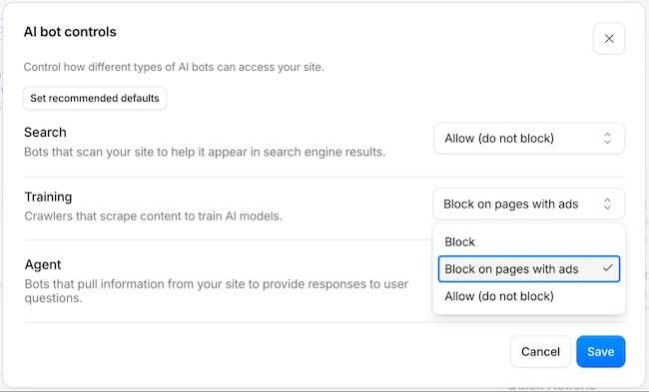Image resolution: width=649 pixels, height=392 pixels.
Task: Click the Set recommended defaults button
Action: coord(95,99)
